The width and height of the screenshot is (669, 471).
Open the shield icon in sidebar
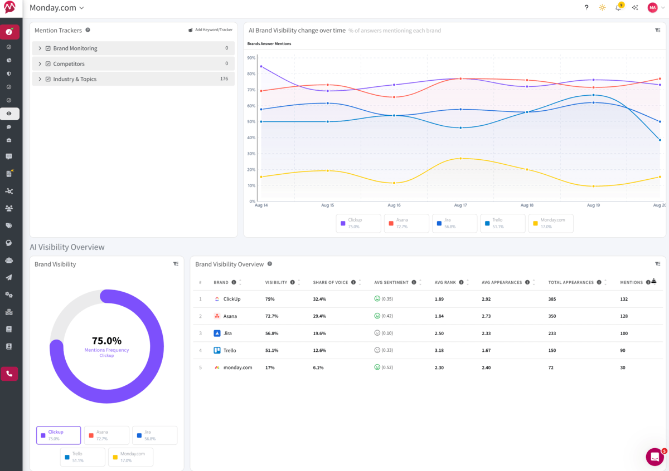coord(9,73)
